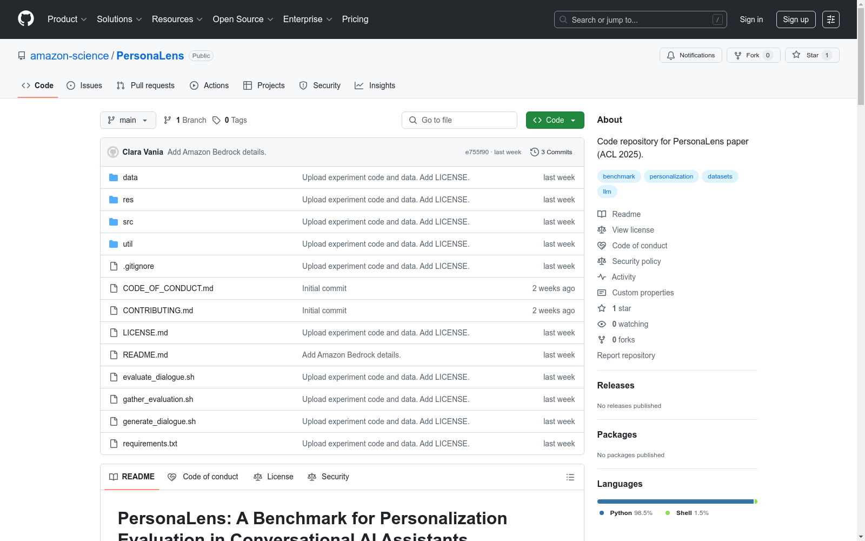Select the Code tab

38,85
